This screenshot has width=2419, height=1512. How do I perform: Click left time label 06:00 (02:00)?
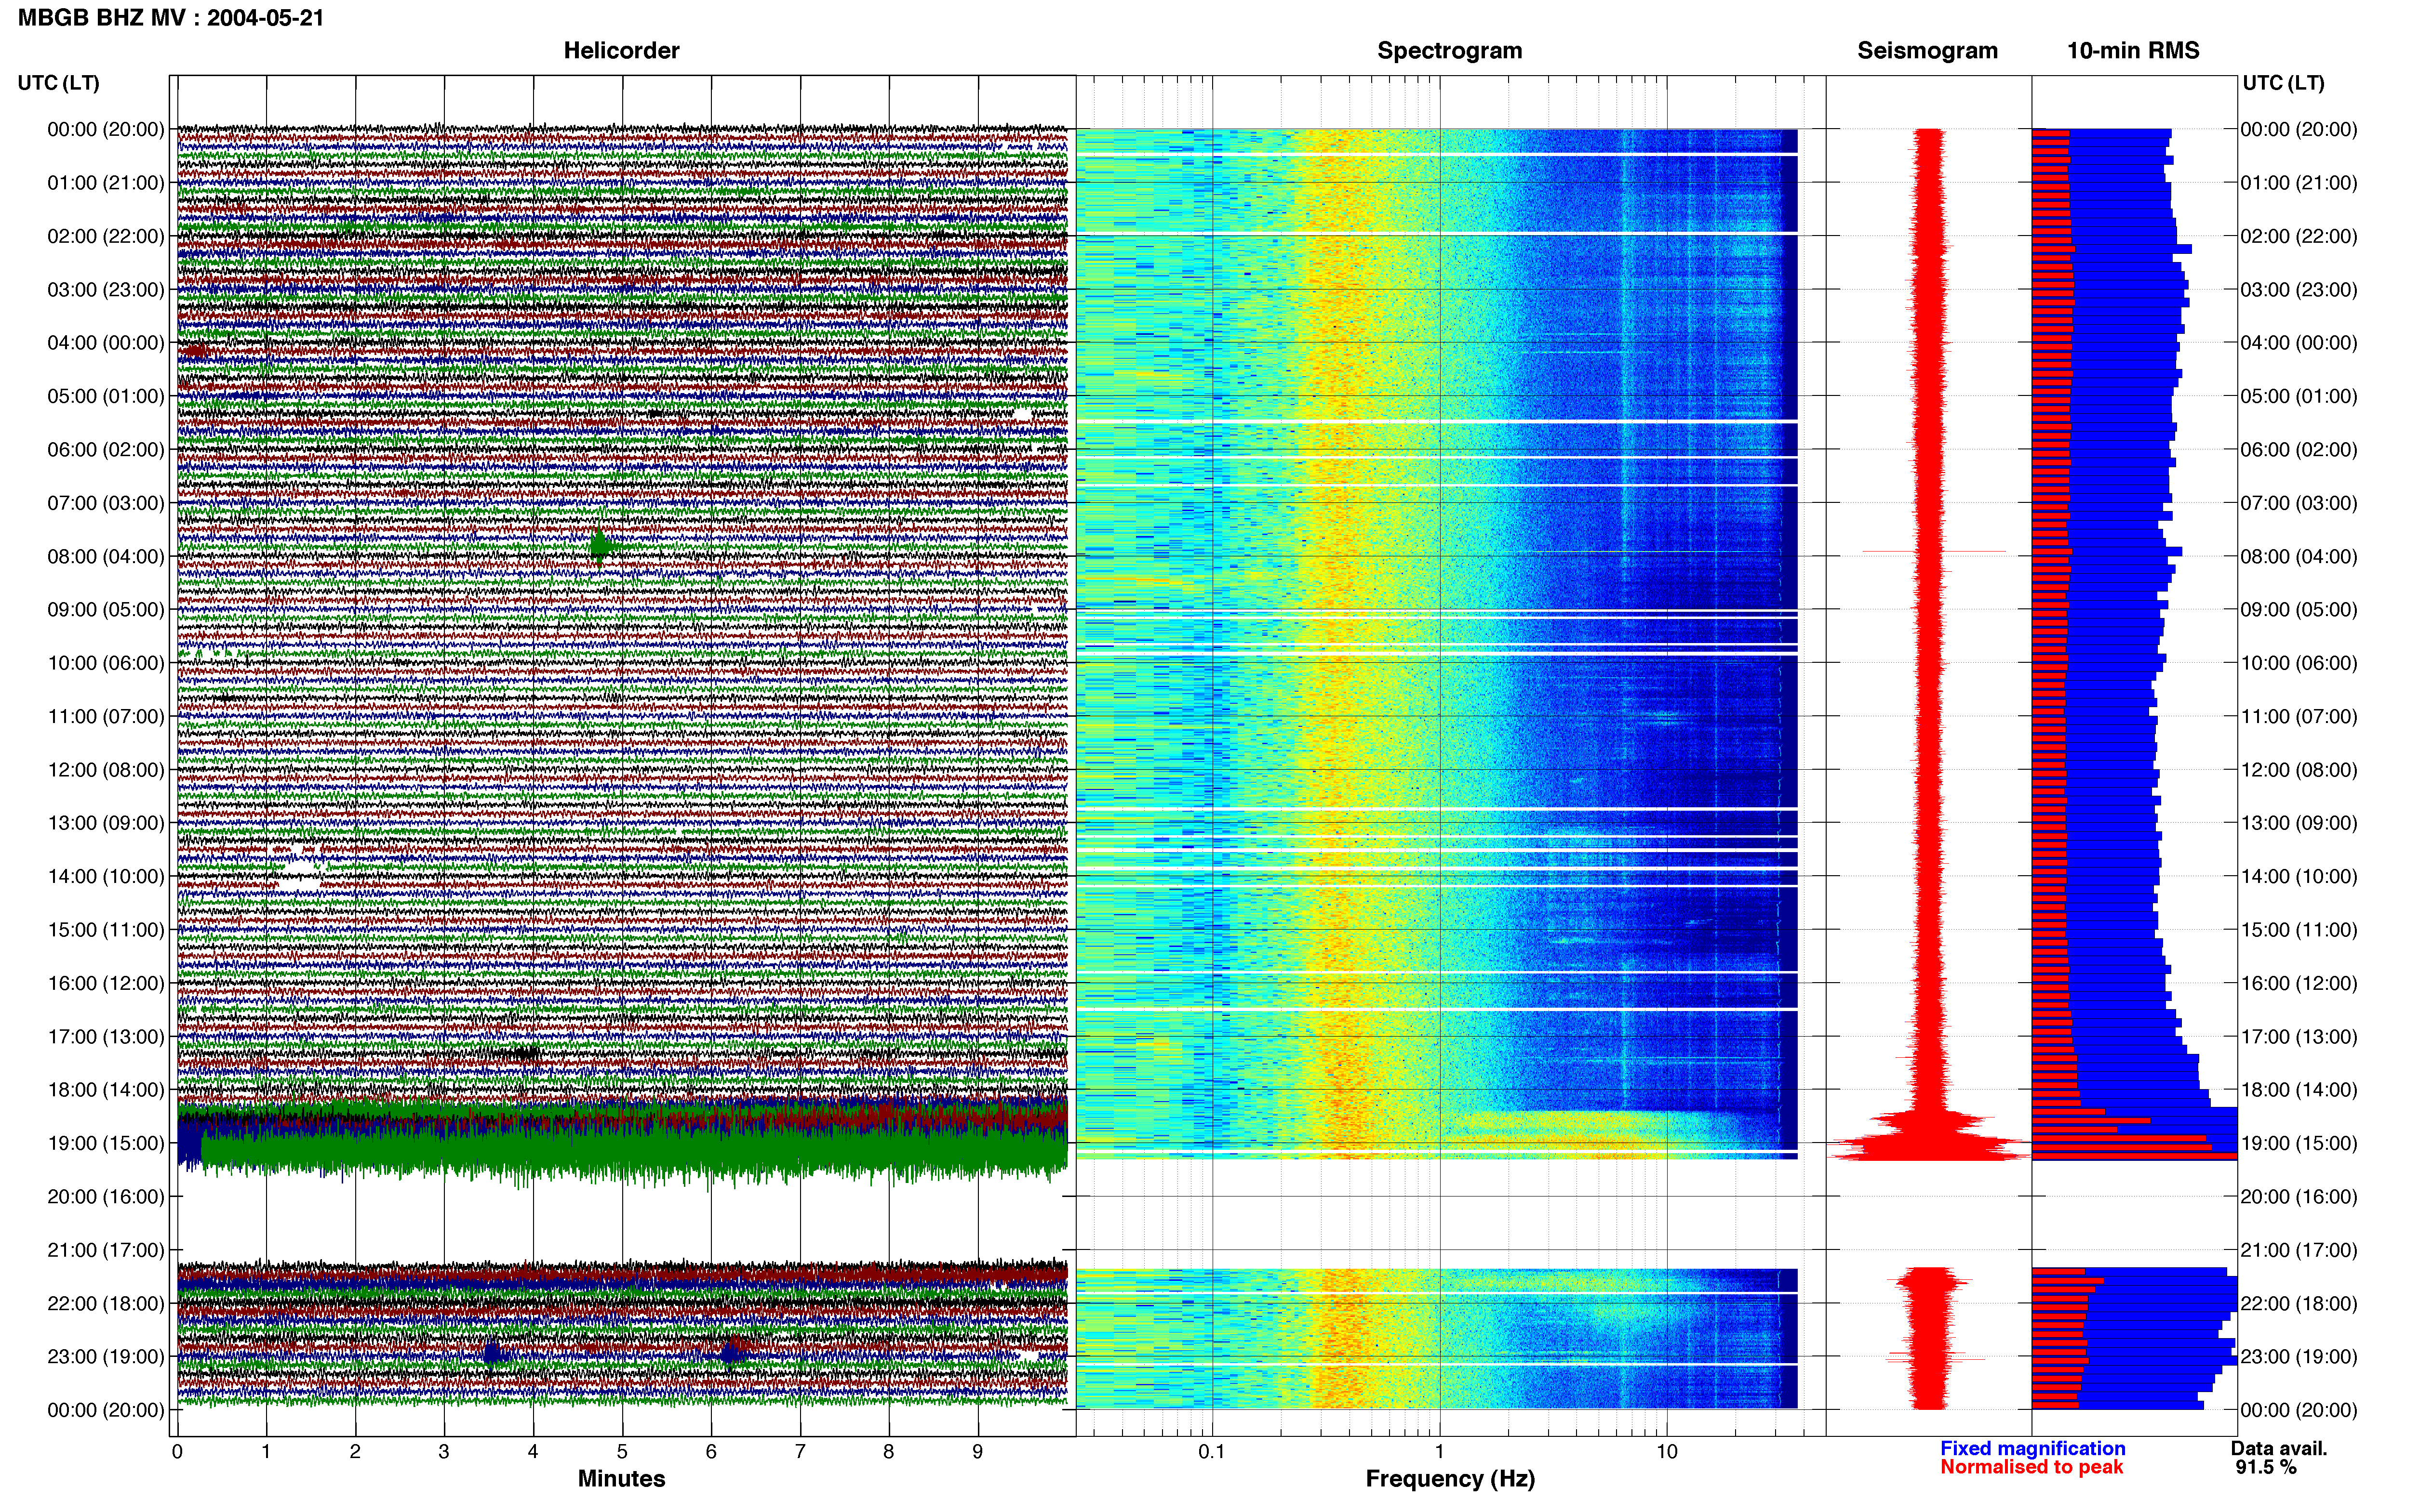point(106,449)
